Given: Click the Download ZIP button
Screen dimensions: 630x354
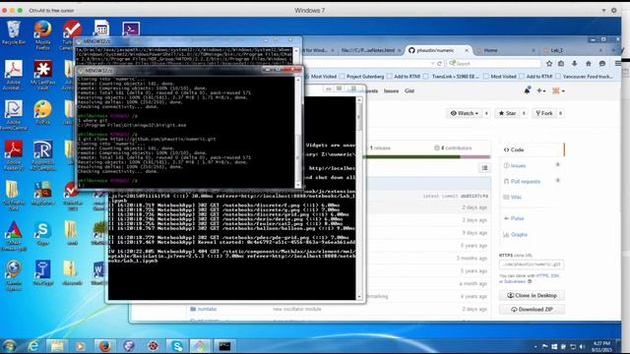Looking at the screenshot, I should tap(532, 310).
